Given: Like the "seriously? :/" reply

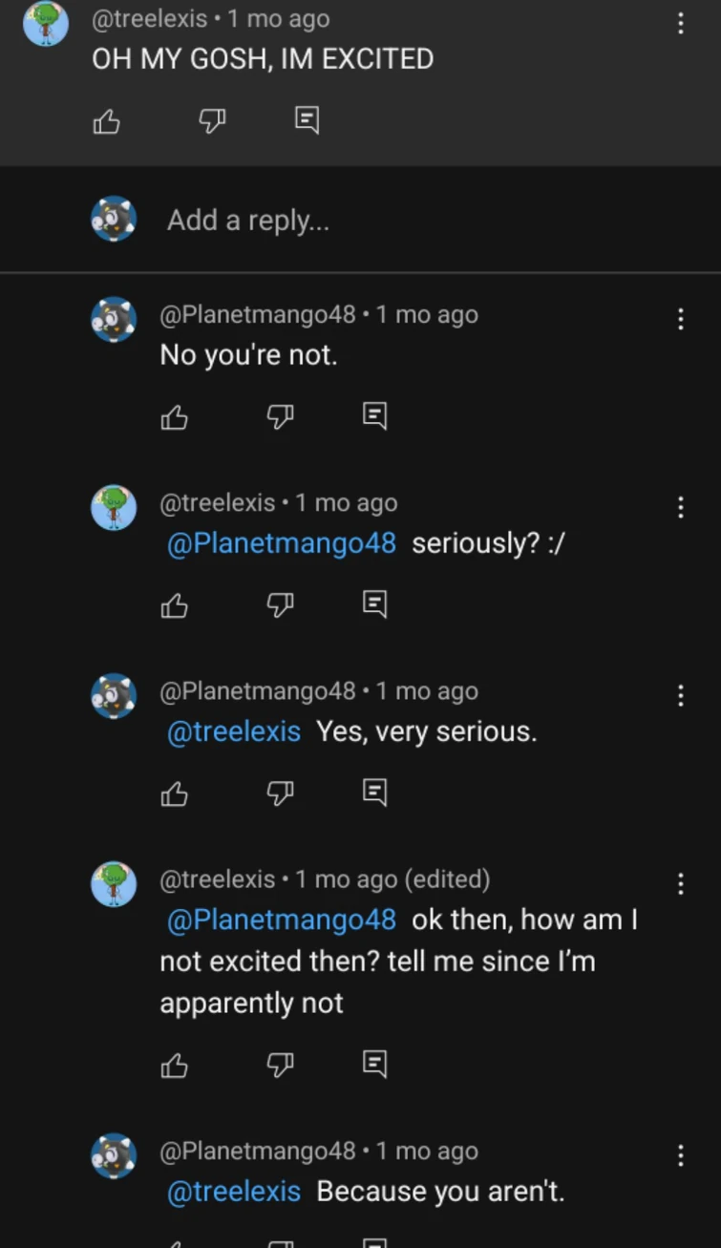Looking at the screenshot, I should (175, 604).
